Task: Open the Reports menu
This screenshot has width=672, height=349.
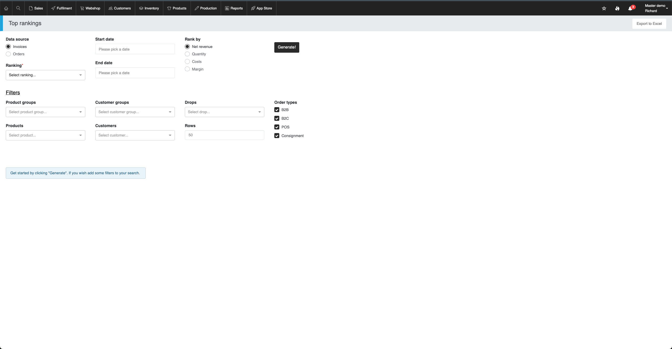Action: pyautogui.click(x=234, y=8)
